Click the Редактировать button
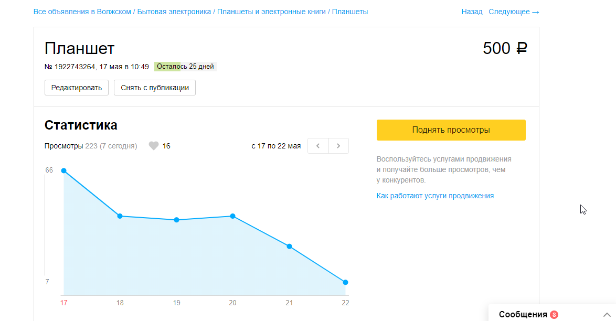Image resolution: width=616 pixels, height=321 pixels. coord(77,88)
